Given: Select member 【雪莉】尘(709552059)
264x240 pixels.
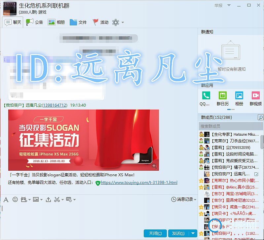Looking at the screenshot, I should (229, 148).
